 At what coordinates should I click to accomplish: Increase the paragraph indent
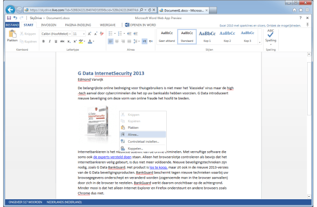136,34
